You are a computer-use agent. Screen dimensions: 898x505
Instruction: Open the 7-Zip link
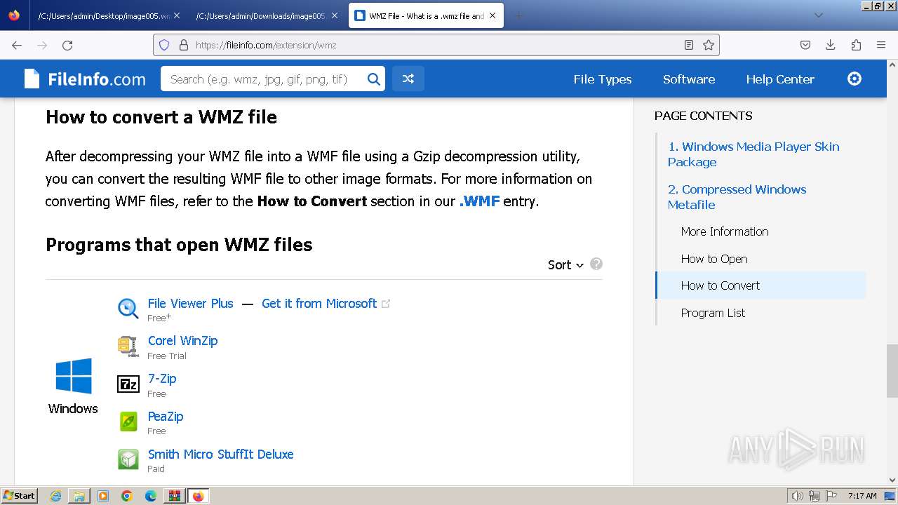point(162,379)
